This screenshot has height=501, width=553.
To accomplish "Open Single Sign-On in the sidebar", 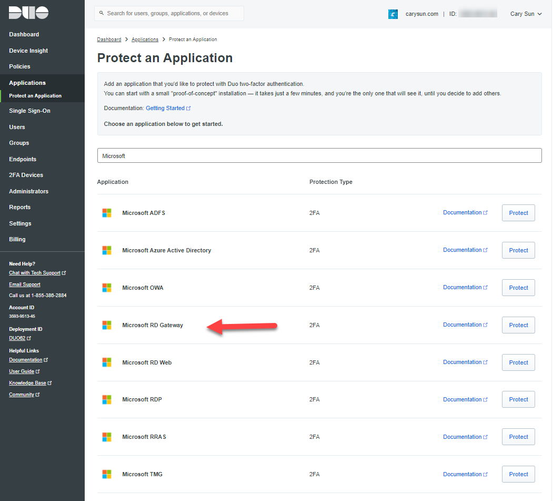I will (29, 111).
